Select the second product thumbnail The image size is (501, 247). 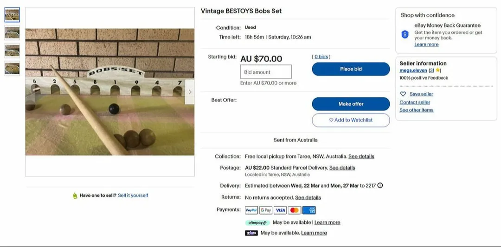[12, 32]
